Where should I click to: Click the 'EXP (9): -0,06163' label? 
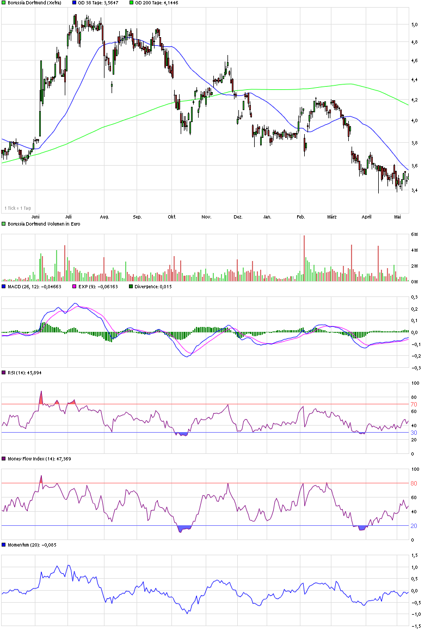pos(98,287)
